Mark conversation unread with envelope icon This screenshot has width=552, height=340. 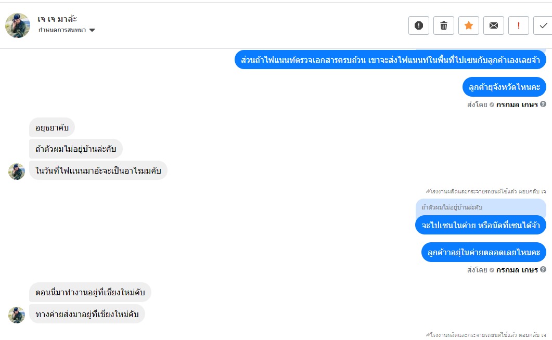point(494,25)
